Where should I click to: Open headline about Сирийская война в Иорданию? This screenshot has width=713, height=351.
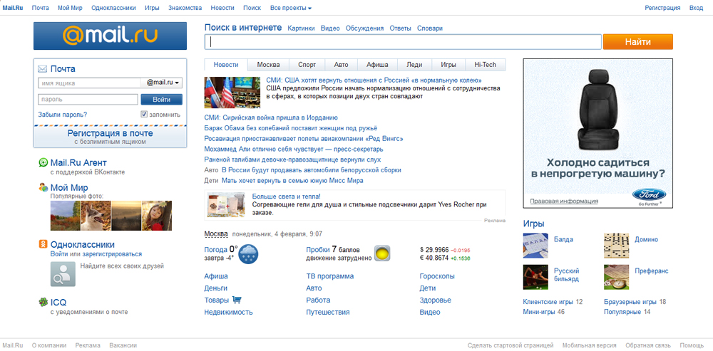[x=271, y=117]
